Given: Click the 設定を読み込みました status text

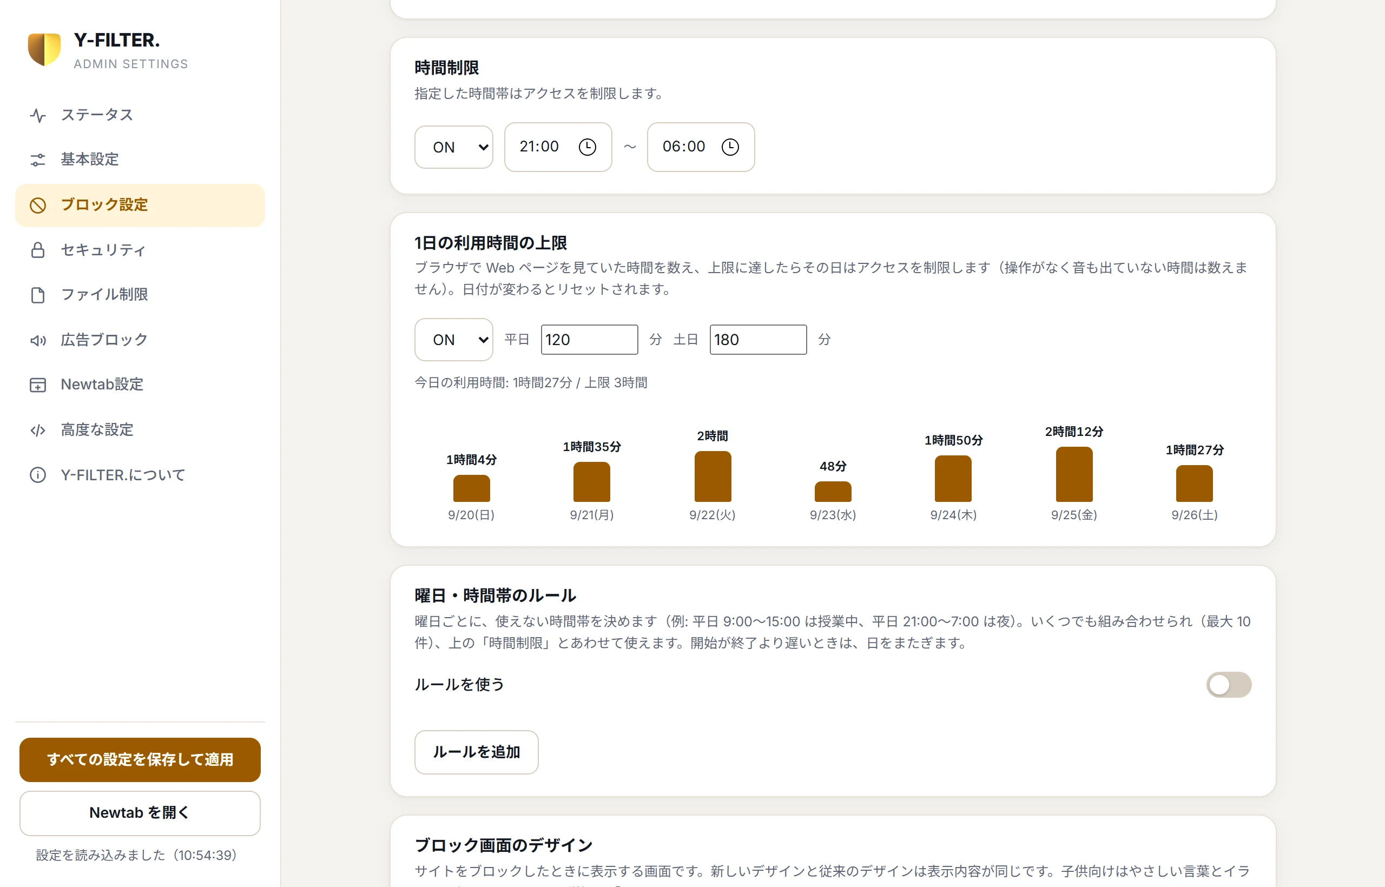Looking at the screenshot, I should pos(136,855).
